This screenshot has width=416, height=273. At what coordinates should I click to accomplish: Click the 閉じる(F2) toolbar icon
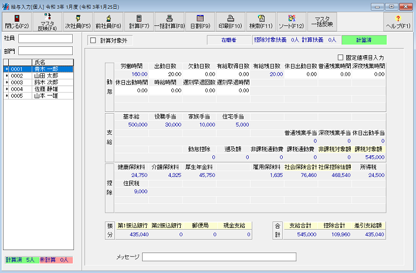click(x=16, y=22)
